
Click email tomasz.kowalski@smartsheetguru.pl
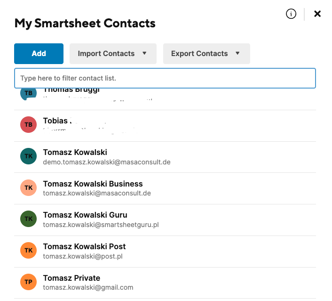[101, 225]
